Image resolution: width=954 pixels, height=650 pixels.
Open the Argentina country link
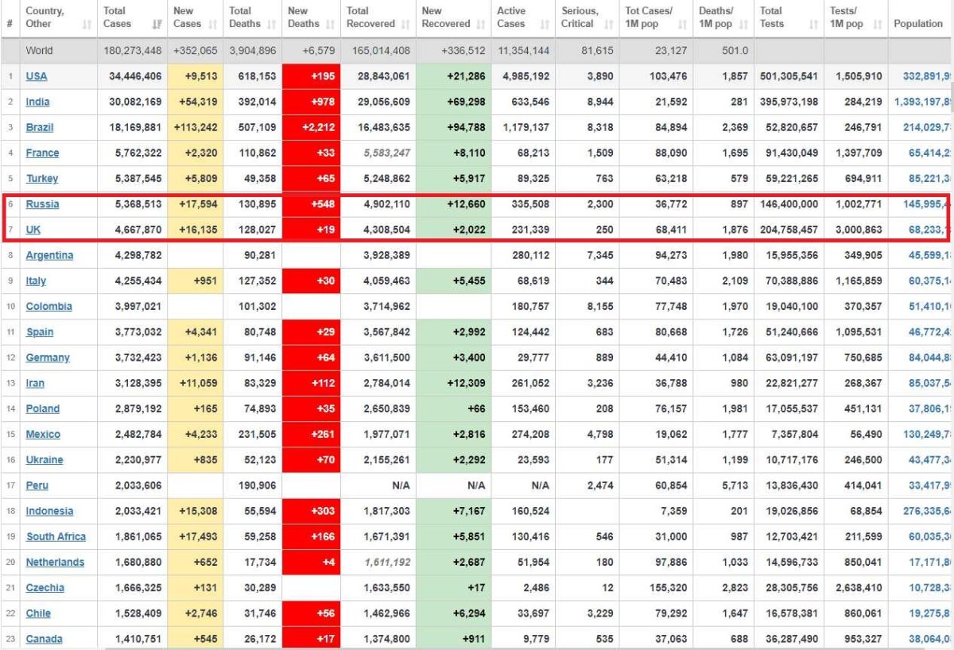pos(49,255)
